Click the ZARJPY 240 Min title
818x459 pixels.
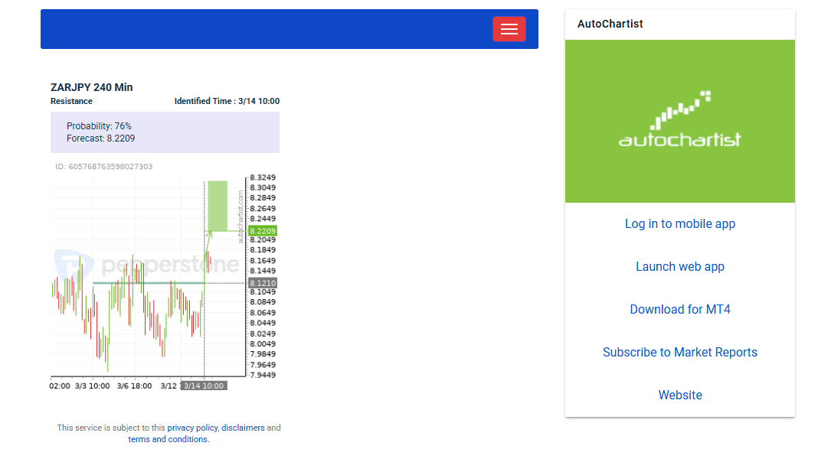pyautogui.click(x=91, y=87)
